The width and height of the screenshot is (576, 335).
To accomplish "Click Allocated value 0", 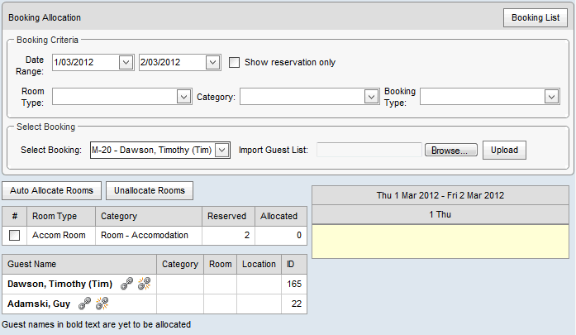I will point(281,236).
